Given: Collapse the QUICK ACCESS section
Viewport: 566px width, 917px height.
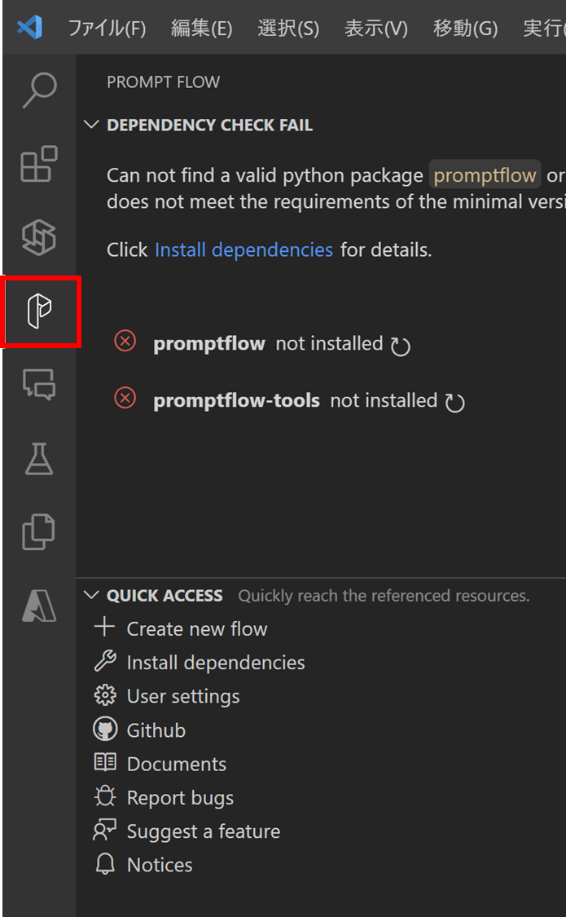Looking at the screenshot, I should pyautogui.click(x=91, y=595).
